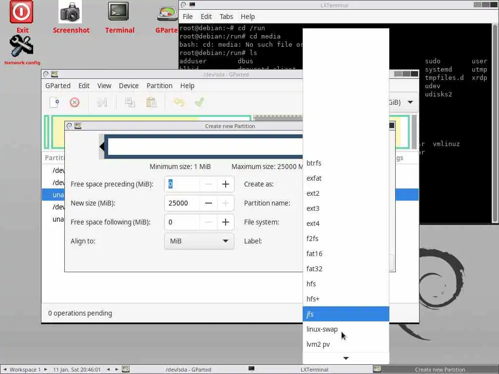
Task: Launch the Screenshot camera icon
Action: [70, 13]
